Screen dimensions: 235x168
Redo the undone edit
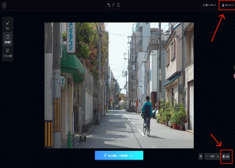113,5
